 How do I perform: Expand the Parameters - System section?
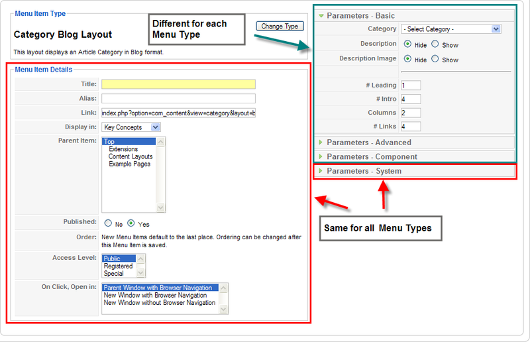tap(364, 171)
